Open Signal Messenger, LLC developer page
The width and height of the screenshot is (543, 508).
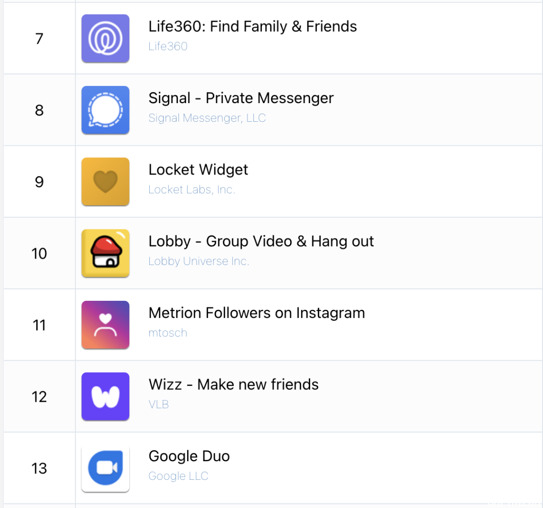coord(207,118)
